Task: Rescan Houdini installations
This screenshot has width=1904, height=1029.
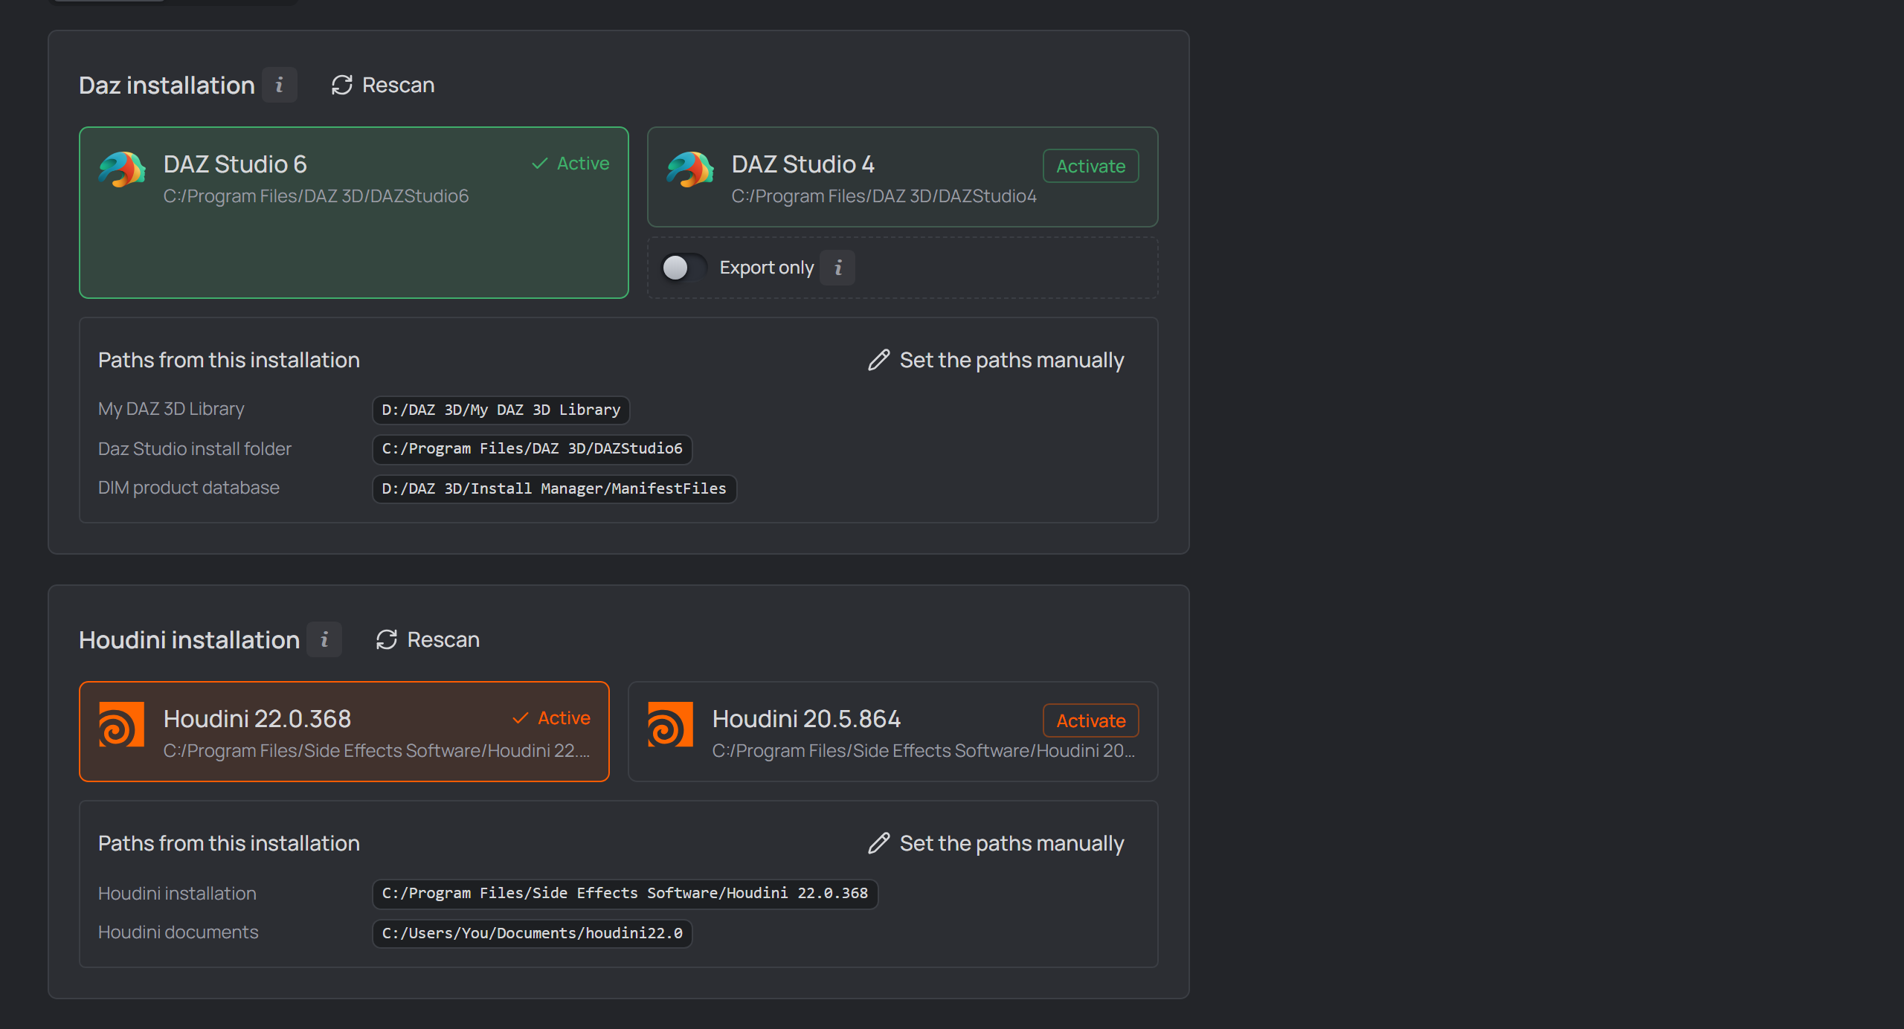Action: tap(428, 639)
